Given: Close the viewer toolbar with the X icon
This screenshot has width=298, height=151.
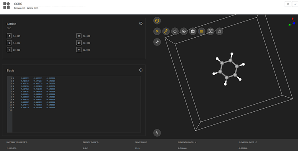Looking at the screenshot, I should tap(157, 31).
